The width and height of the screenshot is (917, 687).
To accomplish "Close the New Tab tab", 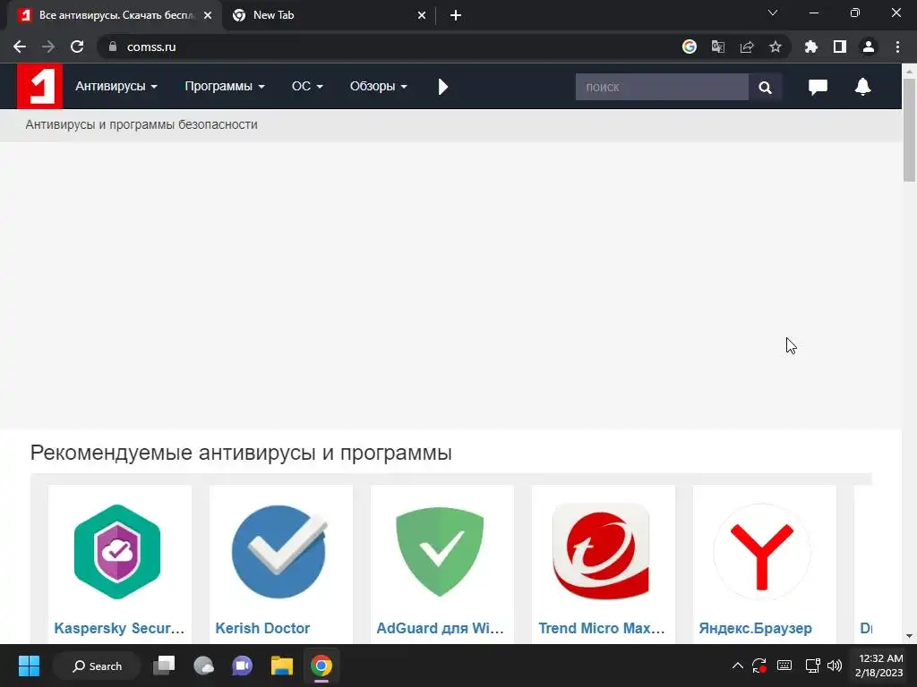I will pyautogui.click(x=422, y=15).
